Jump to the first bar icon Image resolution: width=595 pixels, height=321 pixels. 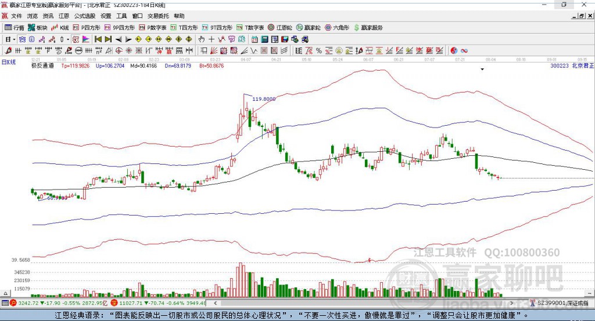pos(98,39)
